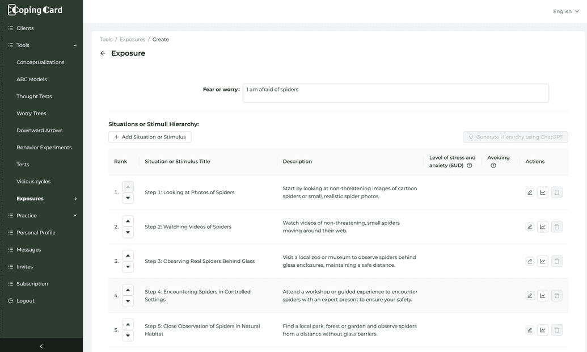Show SUD help tooltip icon
The image size is (587, 352).
tap(470, 165)
